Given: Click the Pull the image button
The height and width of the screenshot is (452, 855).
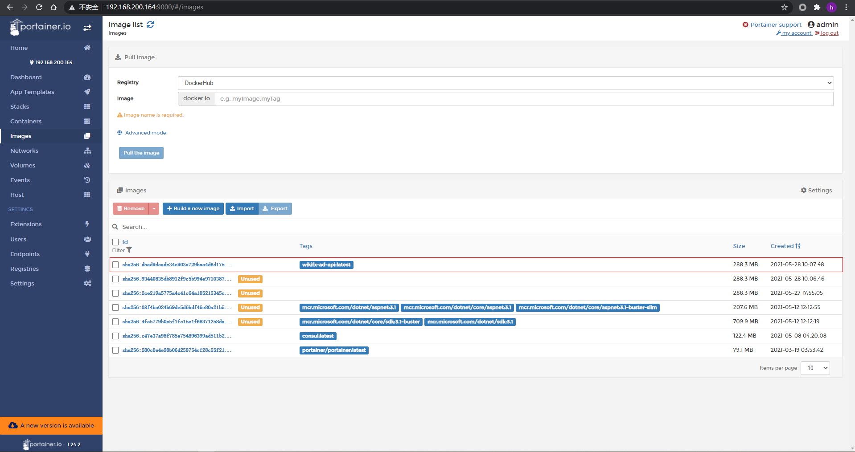Looking at the screenshot, I should [x=141, y=153].
